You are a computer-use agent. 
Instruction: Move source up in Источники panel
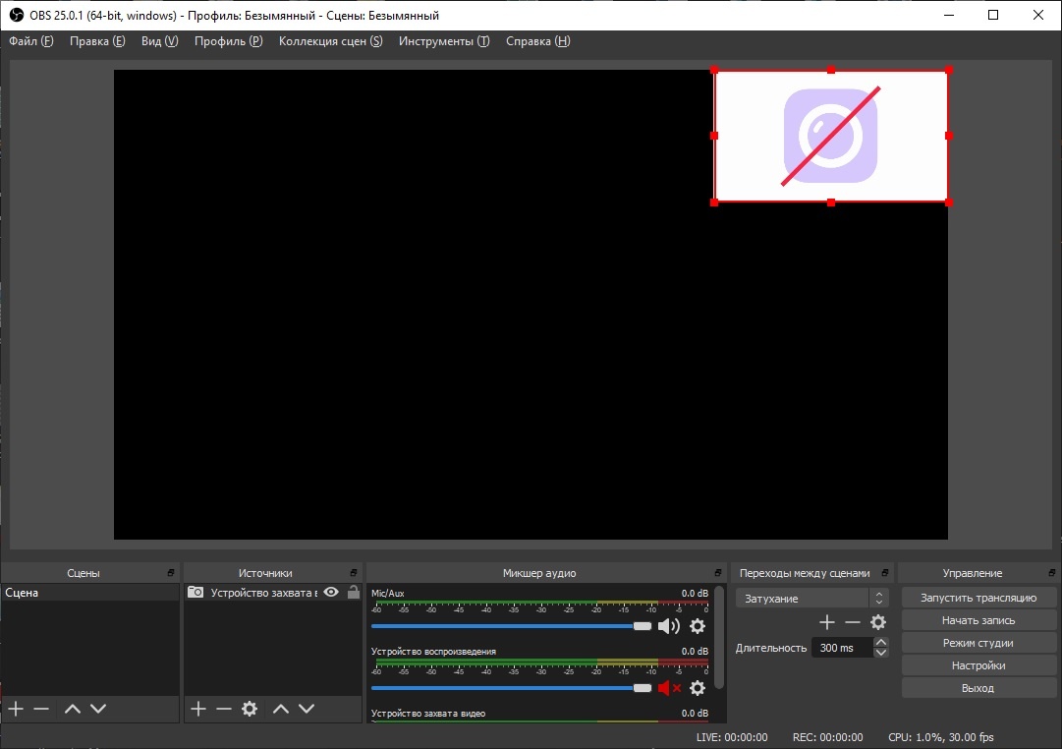click(x=281, y=709)
